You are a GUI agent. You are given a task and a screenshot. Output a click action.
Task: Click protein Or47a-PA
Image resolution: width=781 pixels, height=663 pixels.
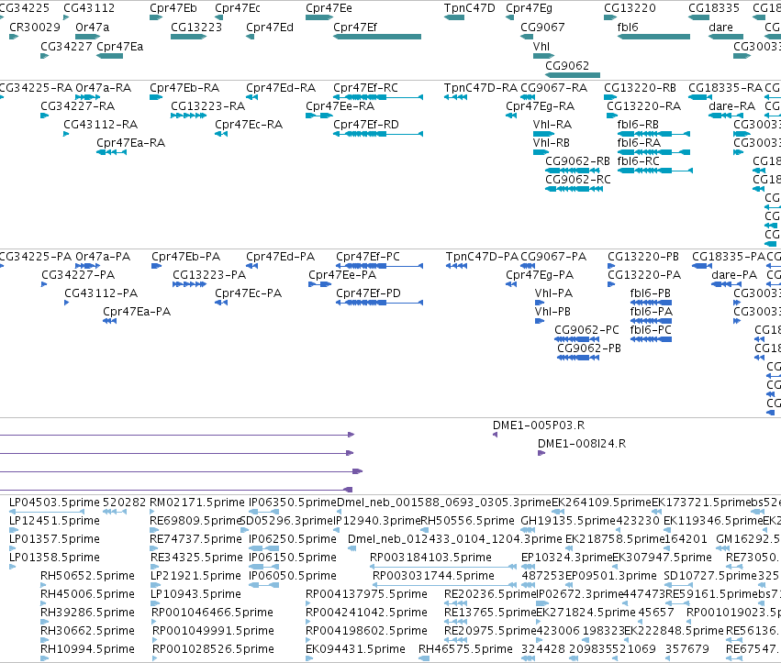point(103,257)
